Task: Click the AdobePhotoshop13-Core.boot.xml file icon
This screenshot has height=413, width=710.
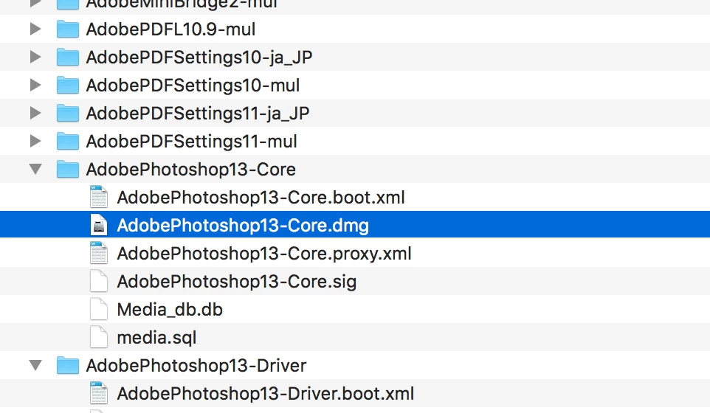Action: 99,197
